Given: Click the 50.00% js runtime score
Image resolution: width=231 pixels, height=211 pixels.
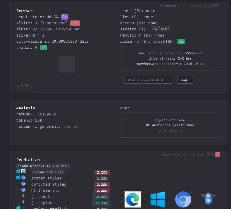Looking at the screenshot, I should click(101, 197).
